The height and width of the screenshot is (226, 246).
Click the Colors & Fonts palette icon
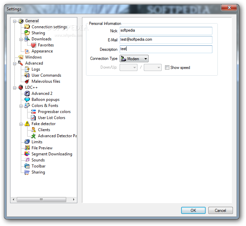click(x=27, y=106)
